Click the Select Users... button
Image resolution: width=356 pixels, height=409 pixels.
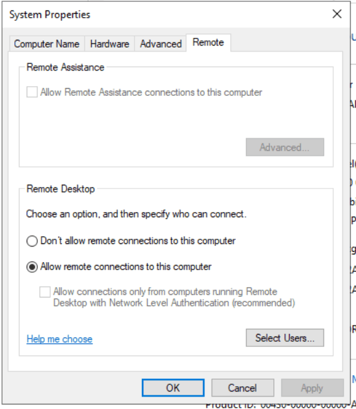click(285, 338)
